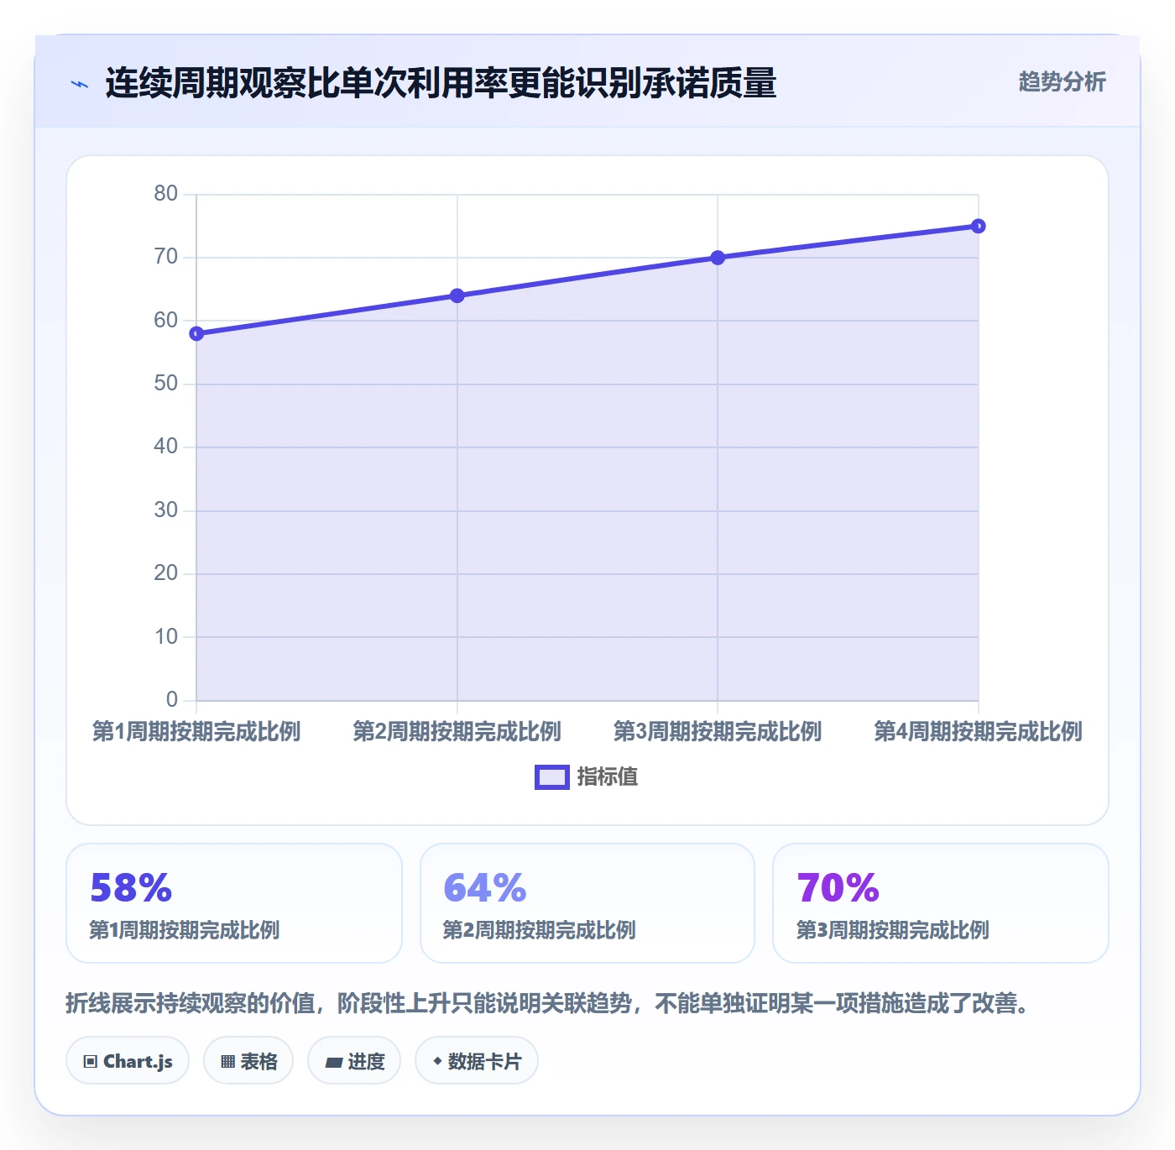The height and width of the screenshot is (1150, 1175).
Task: Click the 64% value in the stat card
Action: pos(484,887)
